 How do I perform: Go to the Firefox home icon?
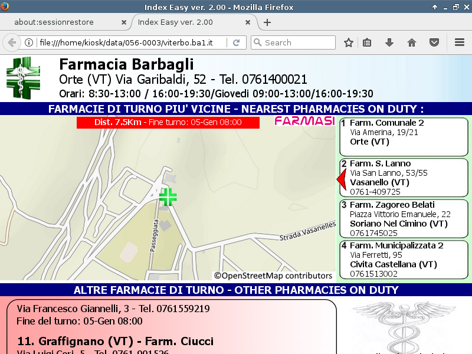pos(412,42)
